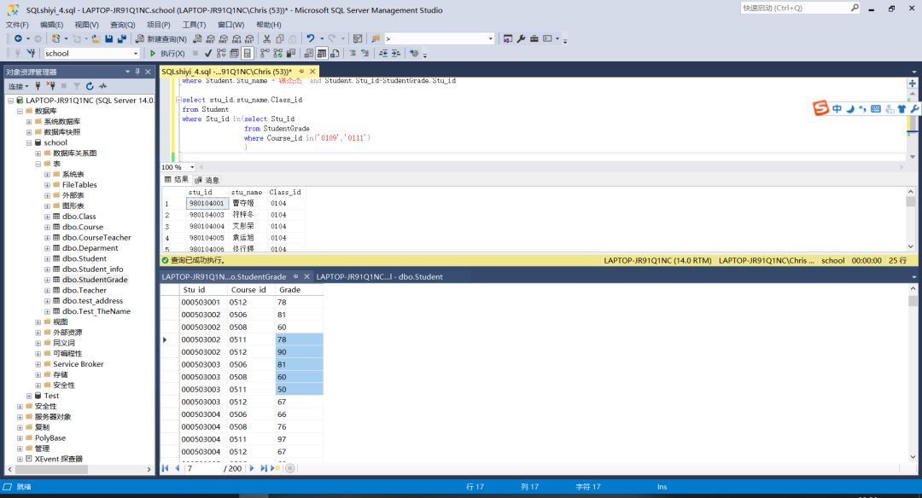Click the Cut scissors icon
This screenshot has width=922, height=498.
point(267,39)
